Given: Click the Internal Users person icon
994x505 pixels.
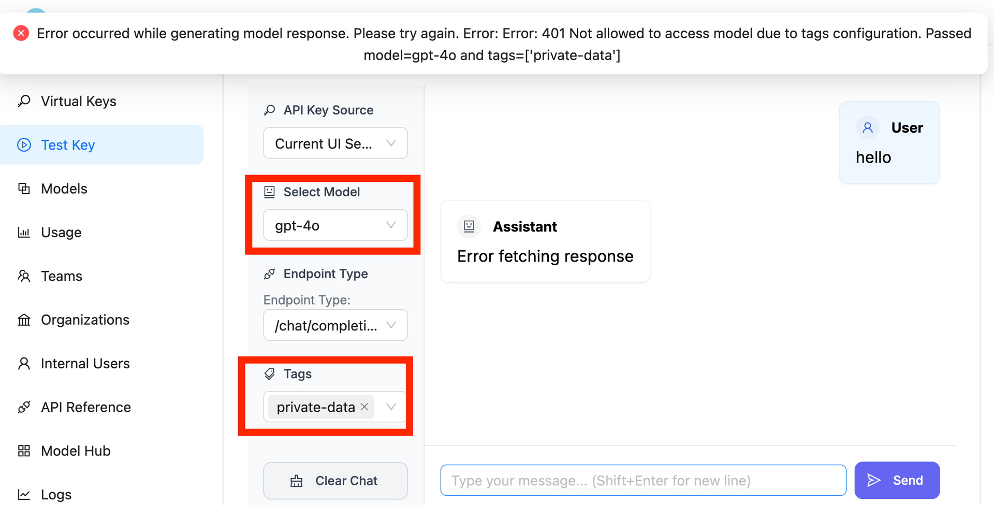Looking at the screenshot, I should click(24, 363).
